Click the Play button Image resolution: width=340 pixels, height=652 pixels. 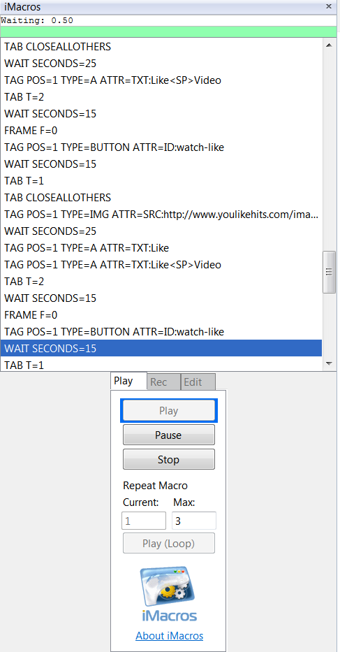tap(169, 410)
